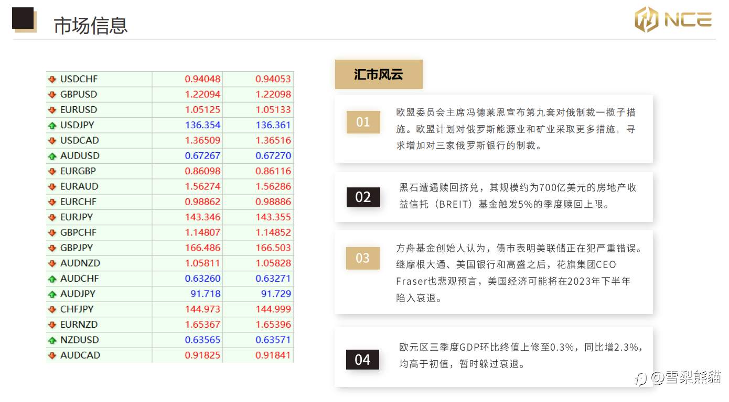Click the red down arrow beside GBPUSD
The width and height of the screenshot is (729, 402).
[52, 95]
